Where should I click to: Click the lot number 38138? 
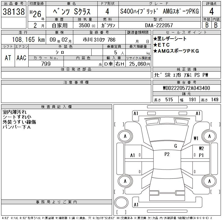click(x=14, y=11)
